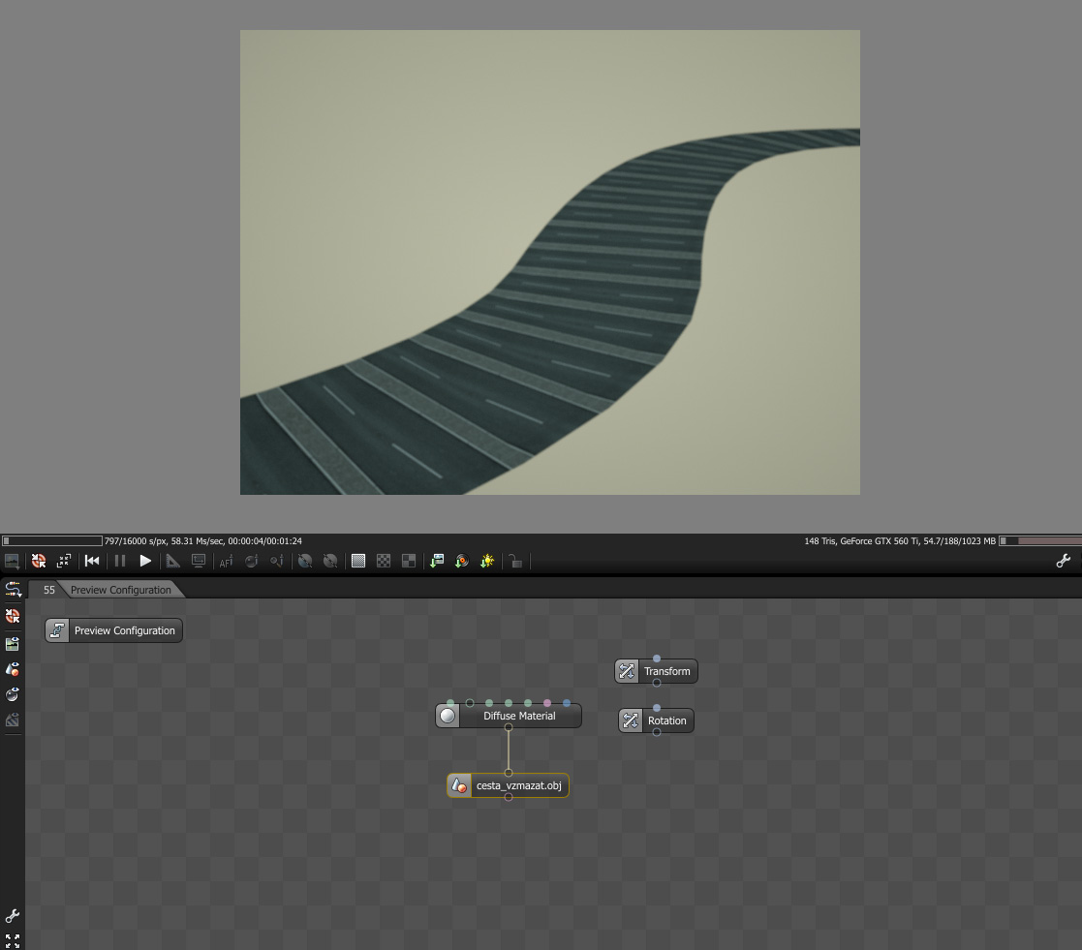The height and width of the screenshot is (950, 1082).
Task: Click the cesta_vzmazat.obj top input pin
Action: coord(509,773)
